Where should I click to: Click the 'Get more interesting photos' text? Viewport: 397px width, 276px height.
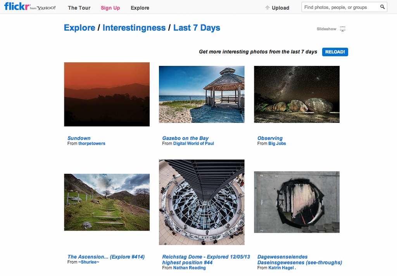point(258,52)
